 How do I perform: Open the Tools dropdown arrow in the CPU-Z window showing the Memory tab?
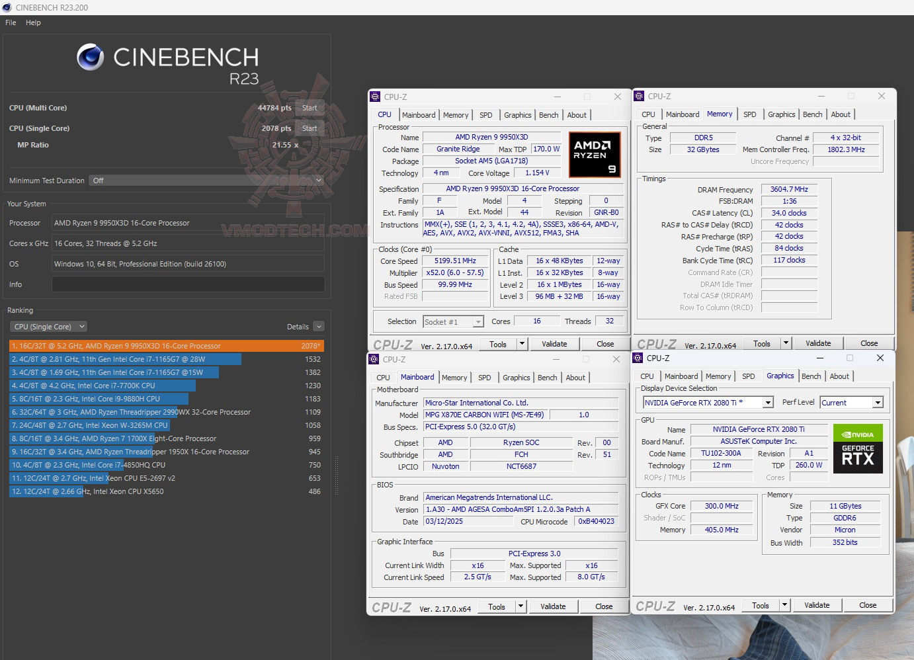[786, 343]
